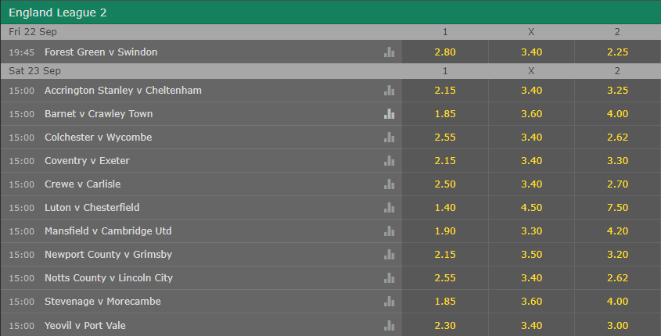
Task: Open the Coventry v Exeter match link
Action: 87,161
